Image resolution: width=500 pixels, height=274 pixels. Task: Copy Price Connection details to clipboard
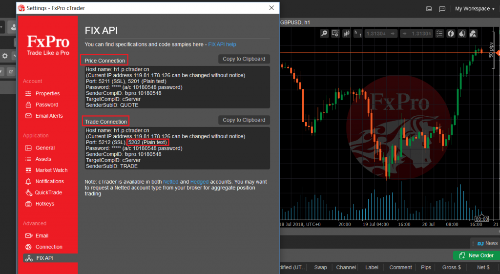(x=244, y=59)
